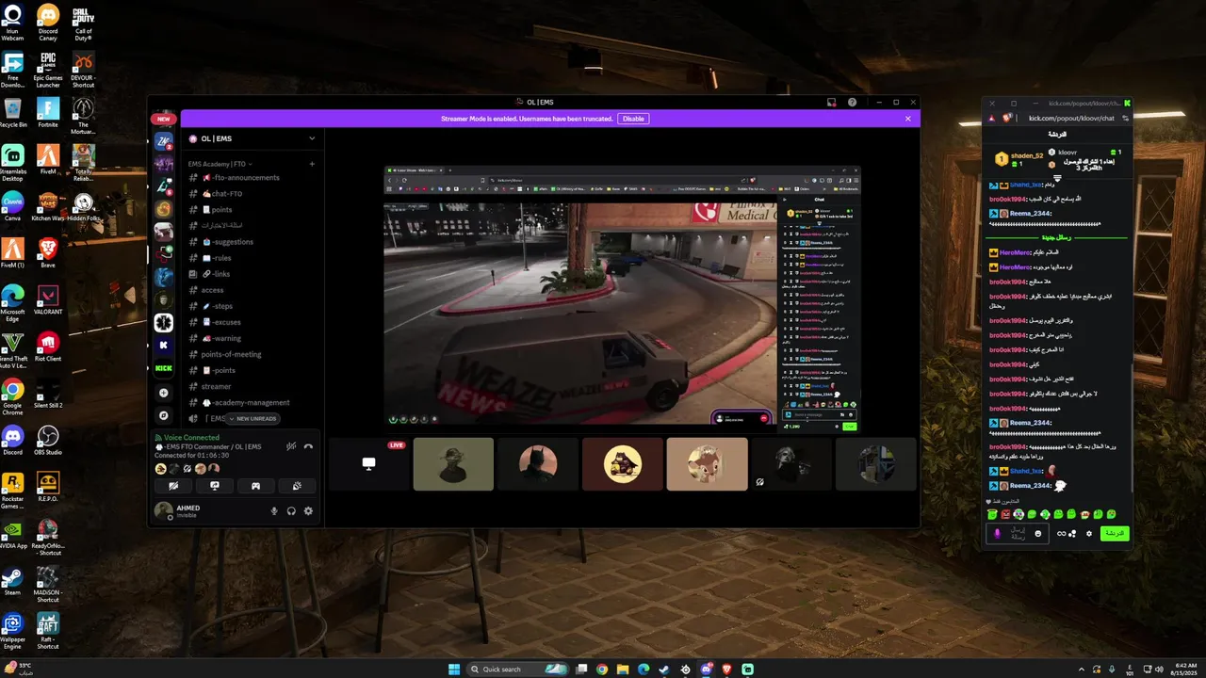Viewport: 1206px width, 678px height.
Task: Open OBS Studio desktop shortcut
Action: (x=48, y=440)
